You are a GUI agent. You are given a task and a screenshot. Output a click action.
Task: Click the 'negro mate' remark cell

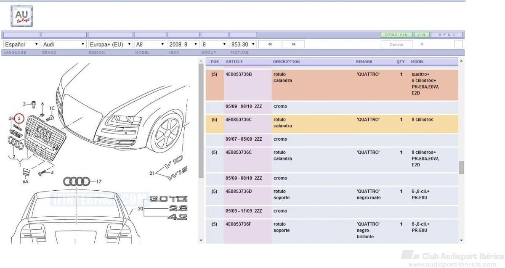(x=369, y=198)
